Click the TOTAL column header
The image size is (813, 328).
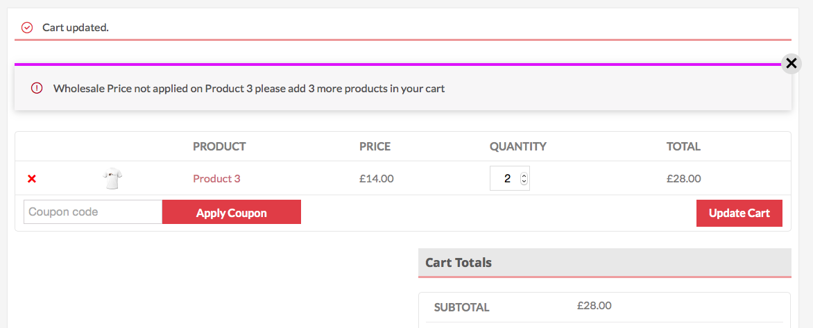683,146
